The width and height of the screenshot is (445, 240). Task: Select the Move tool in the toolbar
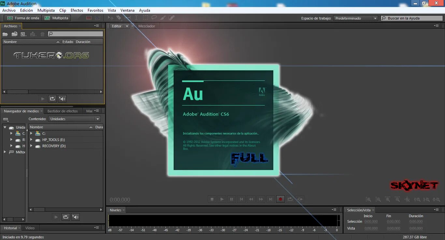(x=110, y=18)
